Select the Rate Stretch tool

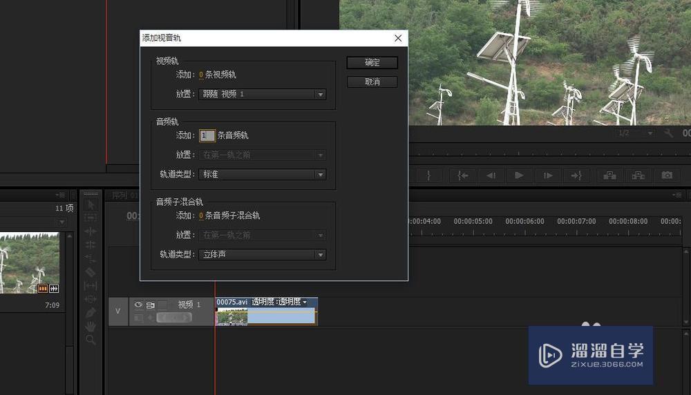[91, 258]
